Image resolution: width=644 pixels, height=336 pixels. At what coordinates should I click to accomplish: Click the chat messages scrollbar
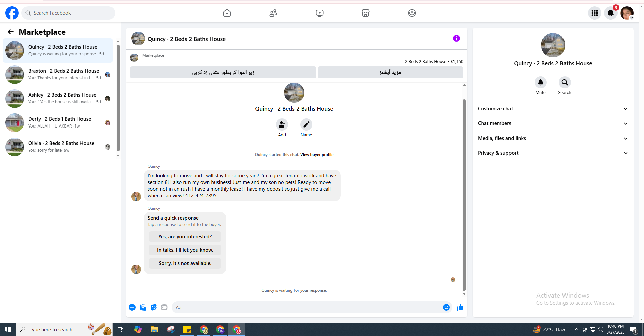464,195
